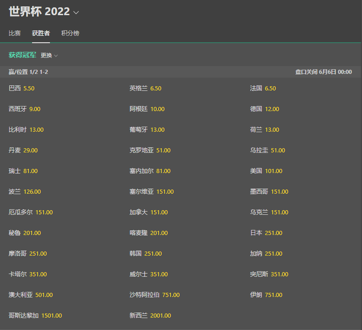
Task: Select 比利时 odds 13.00
Action: (26, 129)
